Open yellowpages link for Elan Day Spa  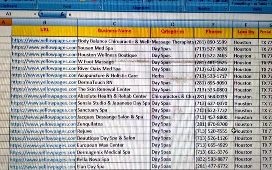pyautogui.click(x=42, y=166)
